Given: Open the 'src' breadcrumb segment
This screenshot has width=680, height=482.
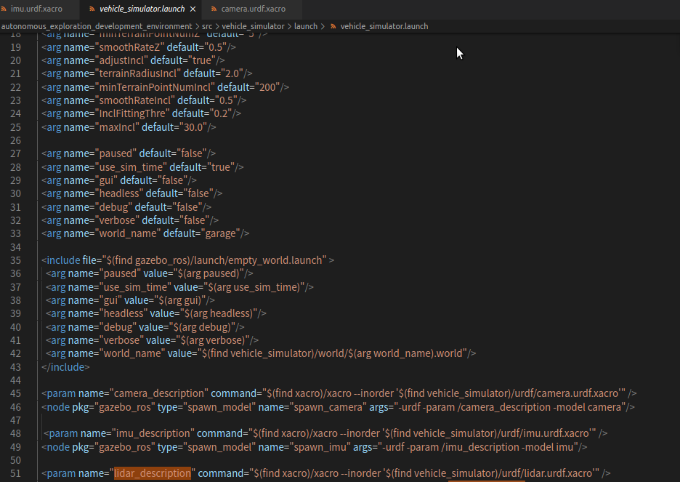Looking at the screenshot, I should [207, 26].
